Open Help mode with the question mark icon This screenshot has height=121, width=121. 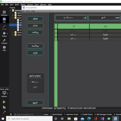pyautogui.click(x=4, y=48)
